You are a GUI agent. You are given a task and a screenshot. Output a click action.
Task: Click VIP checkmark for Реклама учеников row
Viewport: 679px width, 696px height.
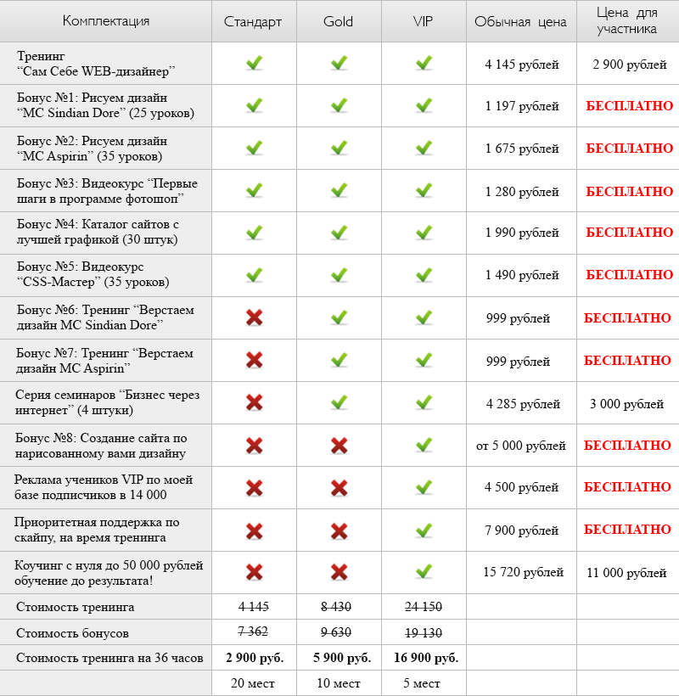[x=424, y=487]
